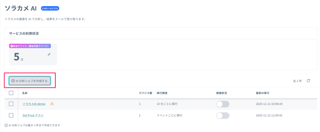Select the Std Prod テスト row checkbox
The height and width of the screenshot is (132, 320).
[11, 115]
